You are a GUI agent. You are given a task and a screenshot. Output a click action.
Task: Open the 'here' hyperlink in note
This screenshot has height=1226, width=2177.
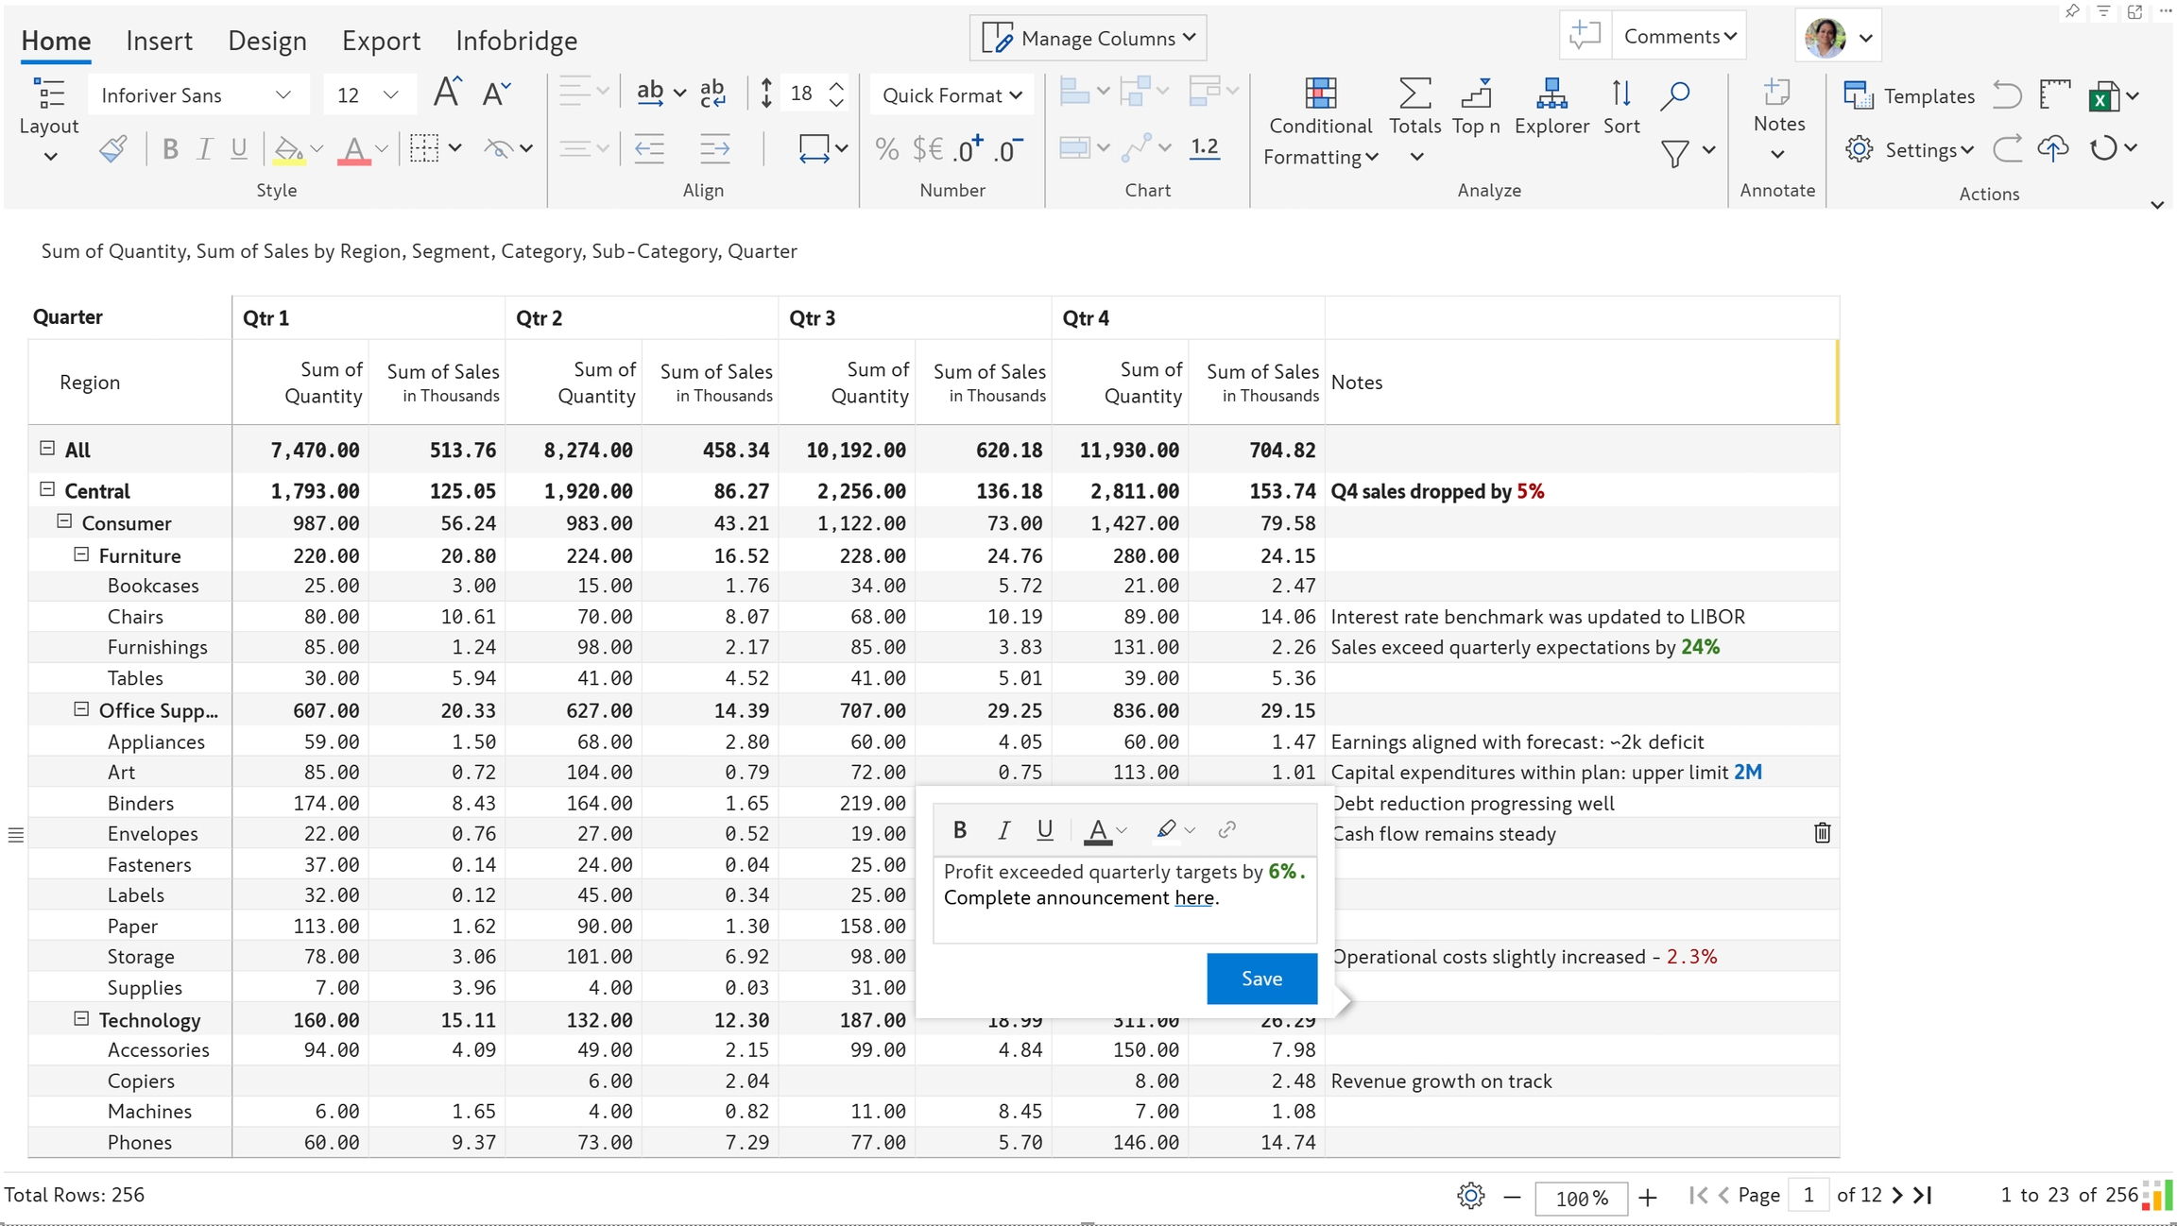point(1193,898)
